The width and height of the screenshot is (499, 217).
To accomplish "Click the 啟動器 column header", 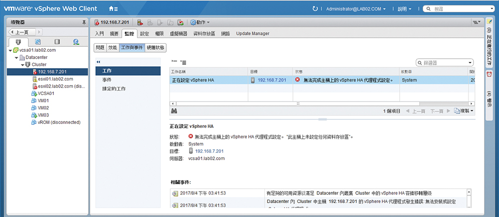I will [x=434, y=72].
